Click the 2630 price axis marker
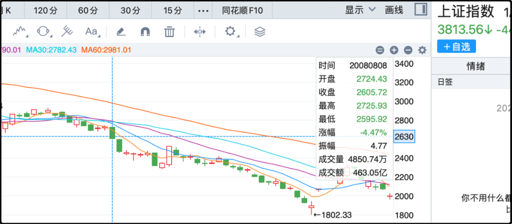Screen dimensions: 512x224 404,136
